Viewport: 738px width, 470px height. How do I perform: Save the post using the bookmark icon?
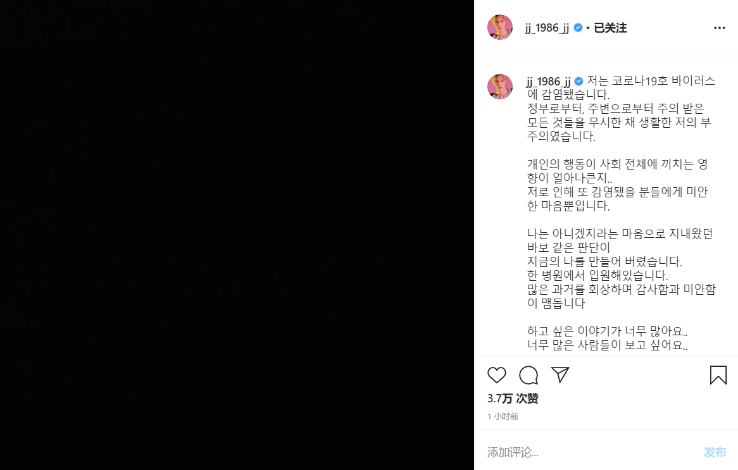pyautogui.click(x=718, y=375)
